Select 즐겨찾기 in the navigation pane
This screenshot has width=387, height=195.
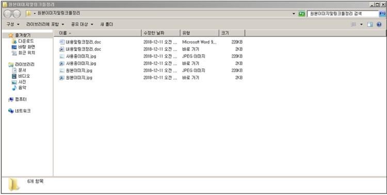pos(23,36)
